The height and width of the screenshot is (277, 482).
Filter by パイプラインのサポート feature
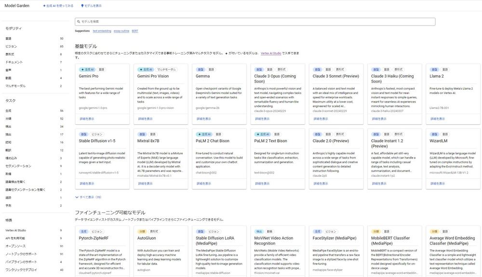click(34, 262)
